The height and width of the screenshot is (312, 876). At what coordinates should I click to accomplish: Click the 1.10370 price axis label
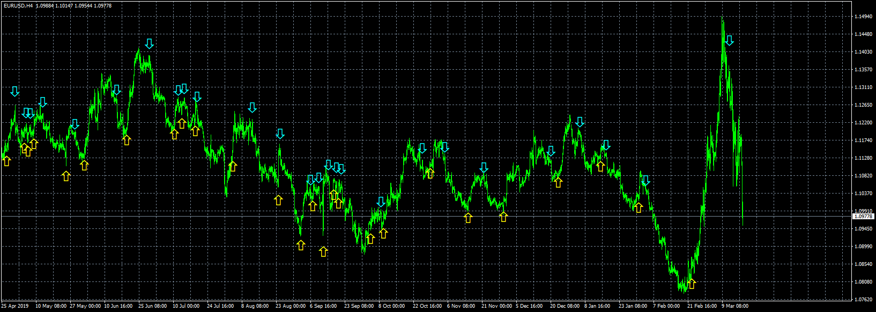click(863, 194)
